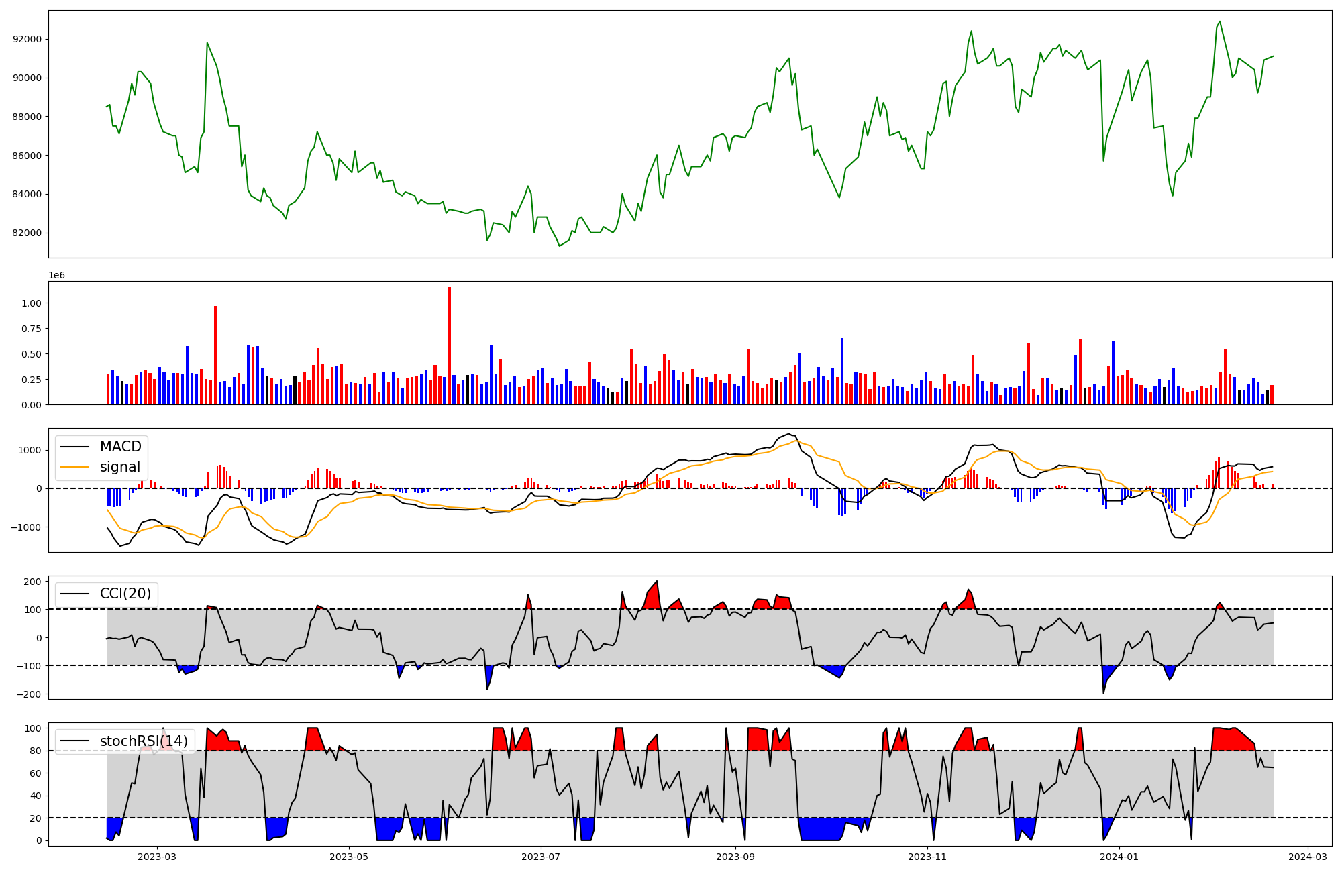The height and width of the screenshot is (872, 1342).
Task: Click the 2023-05 x-axis date label
Action: pyautogui.click(x=349, y=857)
